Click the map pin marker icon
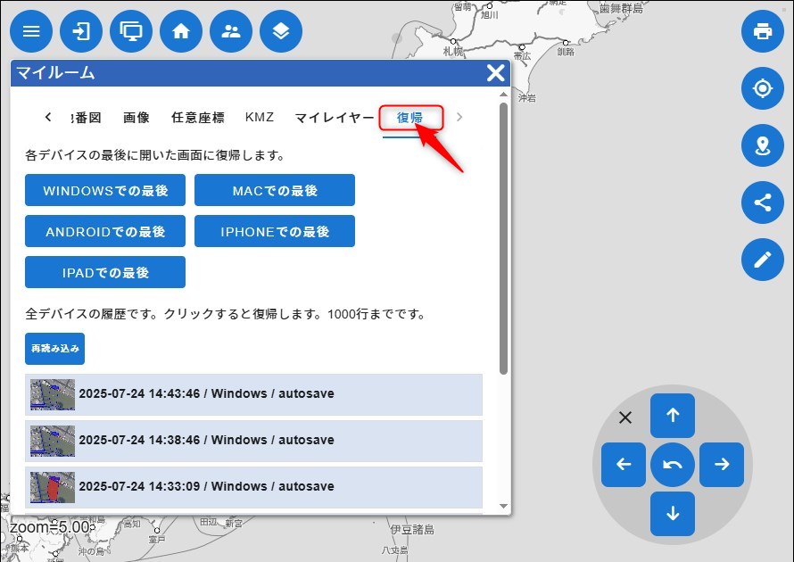This screenshot has height=562, width=794. 762,146
